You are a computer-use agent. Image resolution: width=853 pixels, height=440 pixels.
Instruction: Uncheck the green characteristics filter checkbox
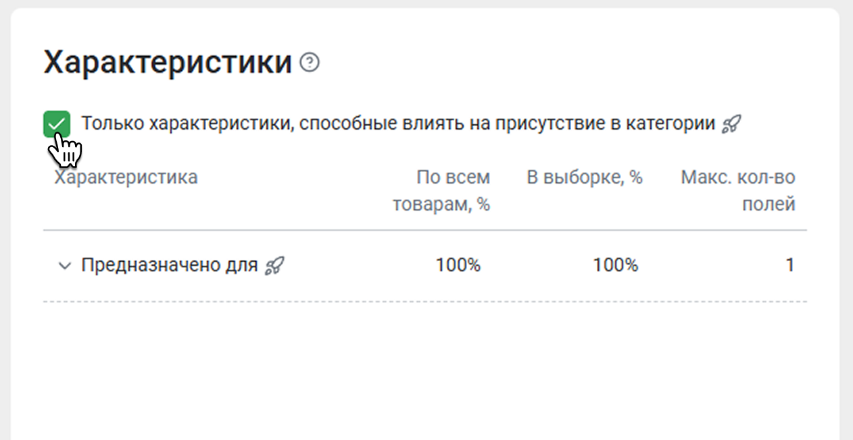tap(57, 125)
